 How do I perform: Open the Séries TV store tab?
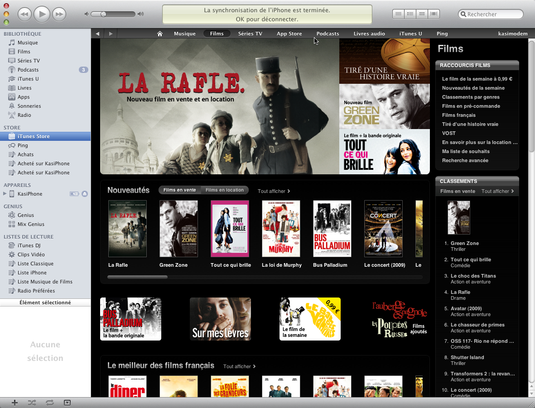250,34
